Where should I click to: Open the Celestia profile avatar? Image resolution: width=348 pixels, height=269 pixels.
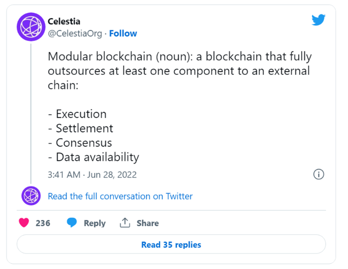pyautogui.click(x=31, y=27)
